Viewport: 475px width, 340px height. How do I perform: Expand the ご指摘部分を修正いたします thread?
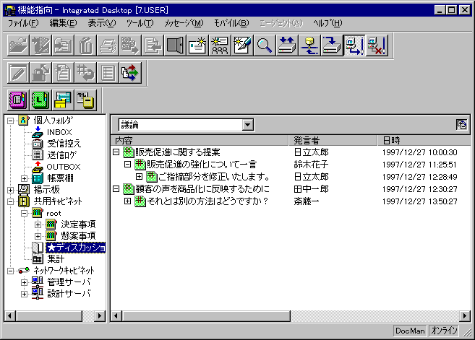tap(139, 176)
